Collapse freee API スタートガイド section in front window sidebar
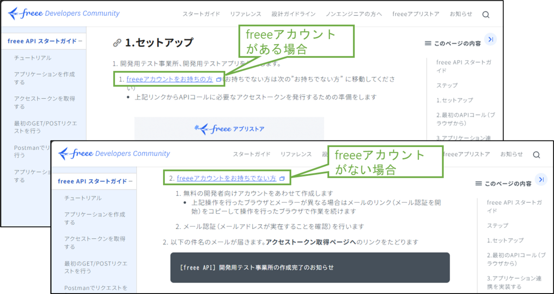 pyautogui.click(x=131, y=181)
